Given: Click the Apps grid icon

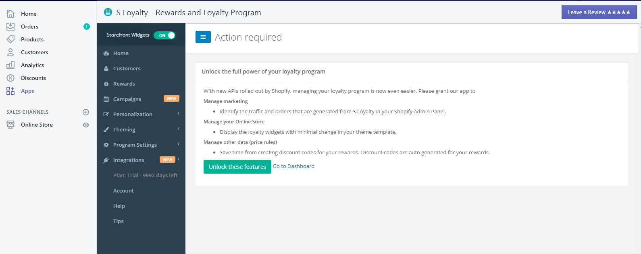Looking at the screenshot, I should 10,91.
